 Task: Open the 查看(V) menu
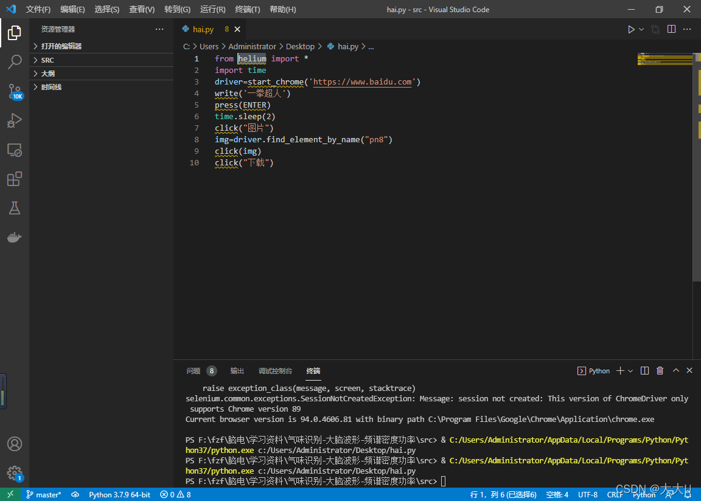(142, 9)
